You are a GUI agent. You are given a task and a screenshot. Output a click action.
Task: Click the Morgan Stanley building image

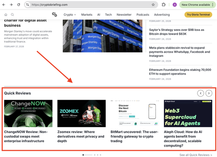(x=102, y=36)
